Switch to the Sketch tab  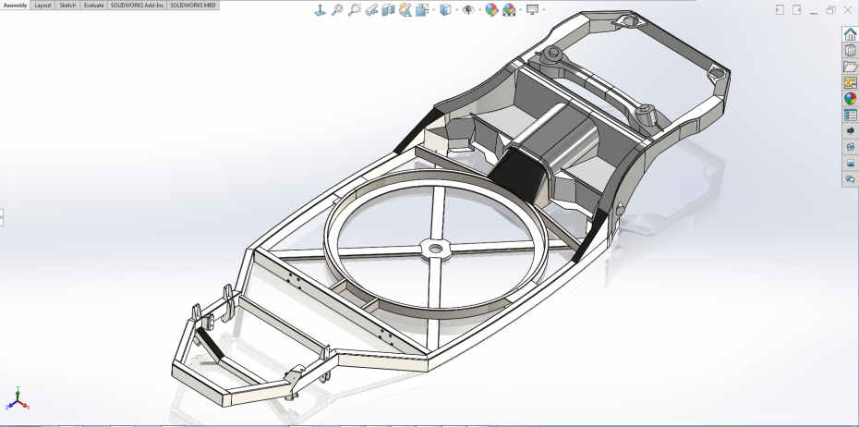pyautogui.click(x=67, y=5)
